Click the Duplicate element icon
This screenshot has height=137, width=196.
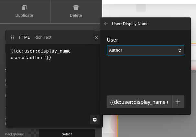click(x=24, y=8)
